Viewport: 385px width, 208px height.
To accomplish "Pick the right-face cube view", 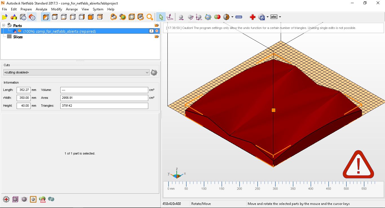I will pyautogui.click(x=82, y=17).
